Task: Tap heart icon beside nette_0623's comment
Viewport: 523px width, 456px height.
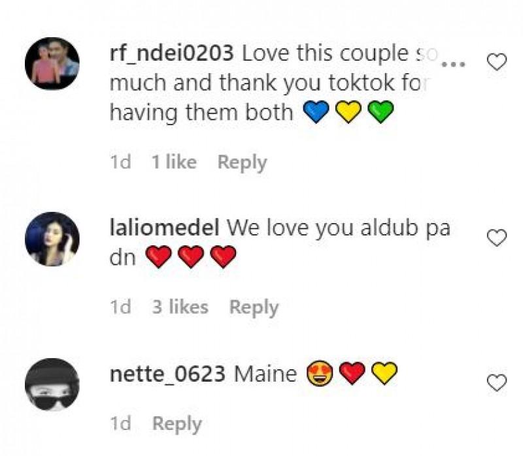Action: (497, 383)
